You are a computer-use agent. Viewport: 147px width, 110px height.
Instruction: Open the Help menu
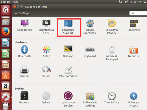(x=16, y=2)
